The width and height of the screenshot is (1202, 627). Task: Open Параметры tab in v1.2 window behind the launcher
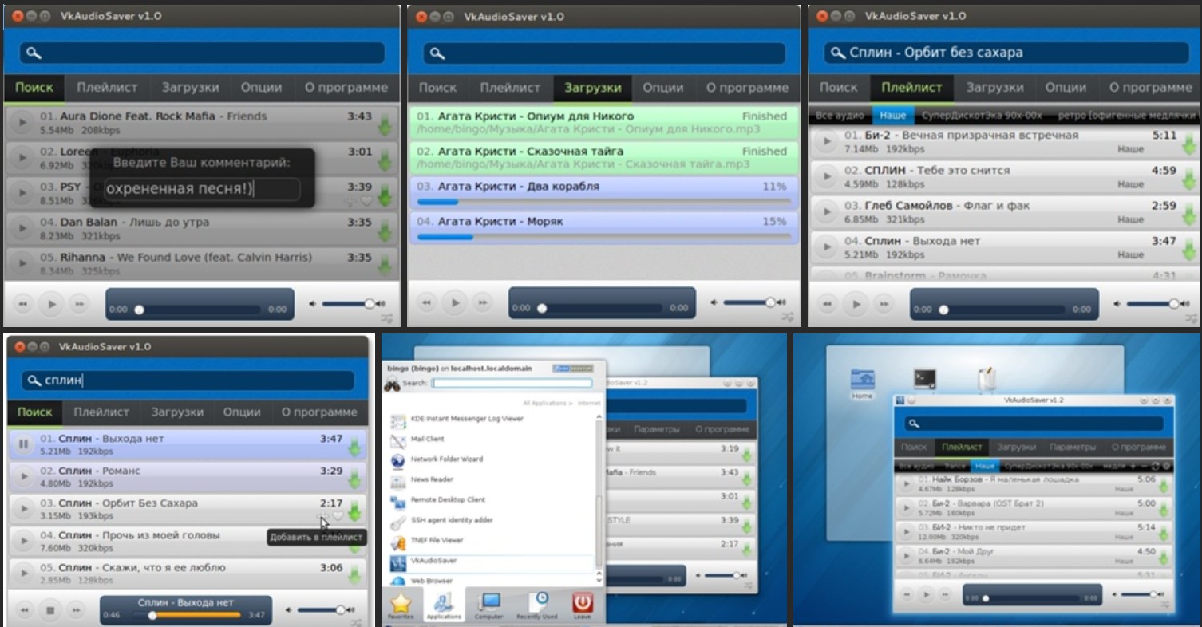tap(657, 430)
